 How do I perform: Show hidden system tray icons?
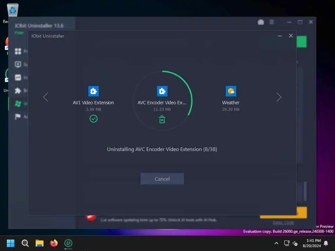pos(276,243)
